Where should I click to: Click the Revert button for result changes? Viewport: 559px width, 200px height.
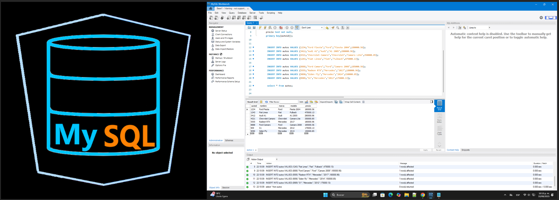click(x=439, y=150)
